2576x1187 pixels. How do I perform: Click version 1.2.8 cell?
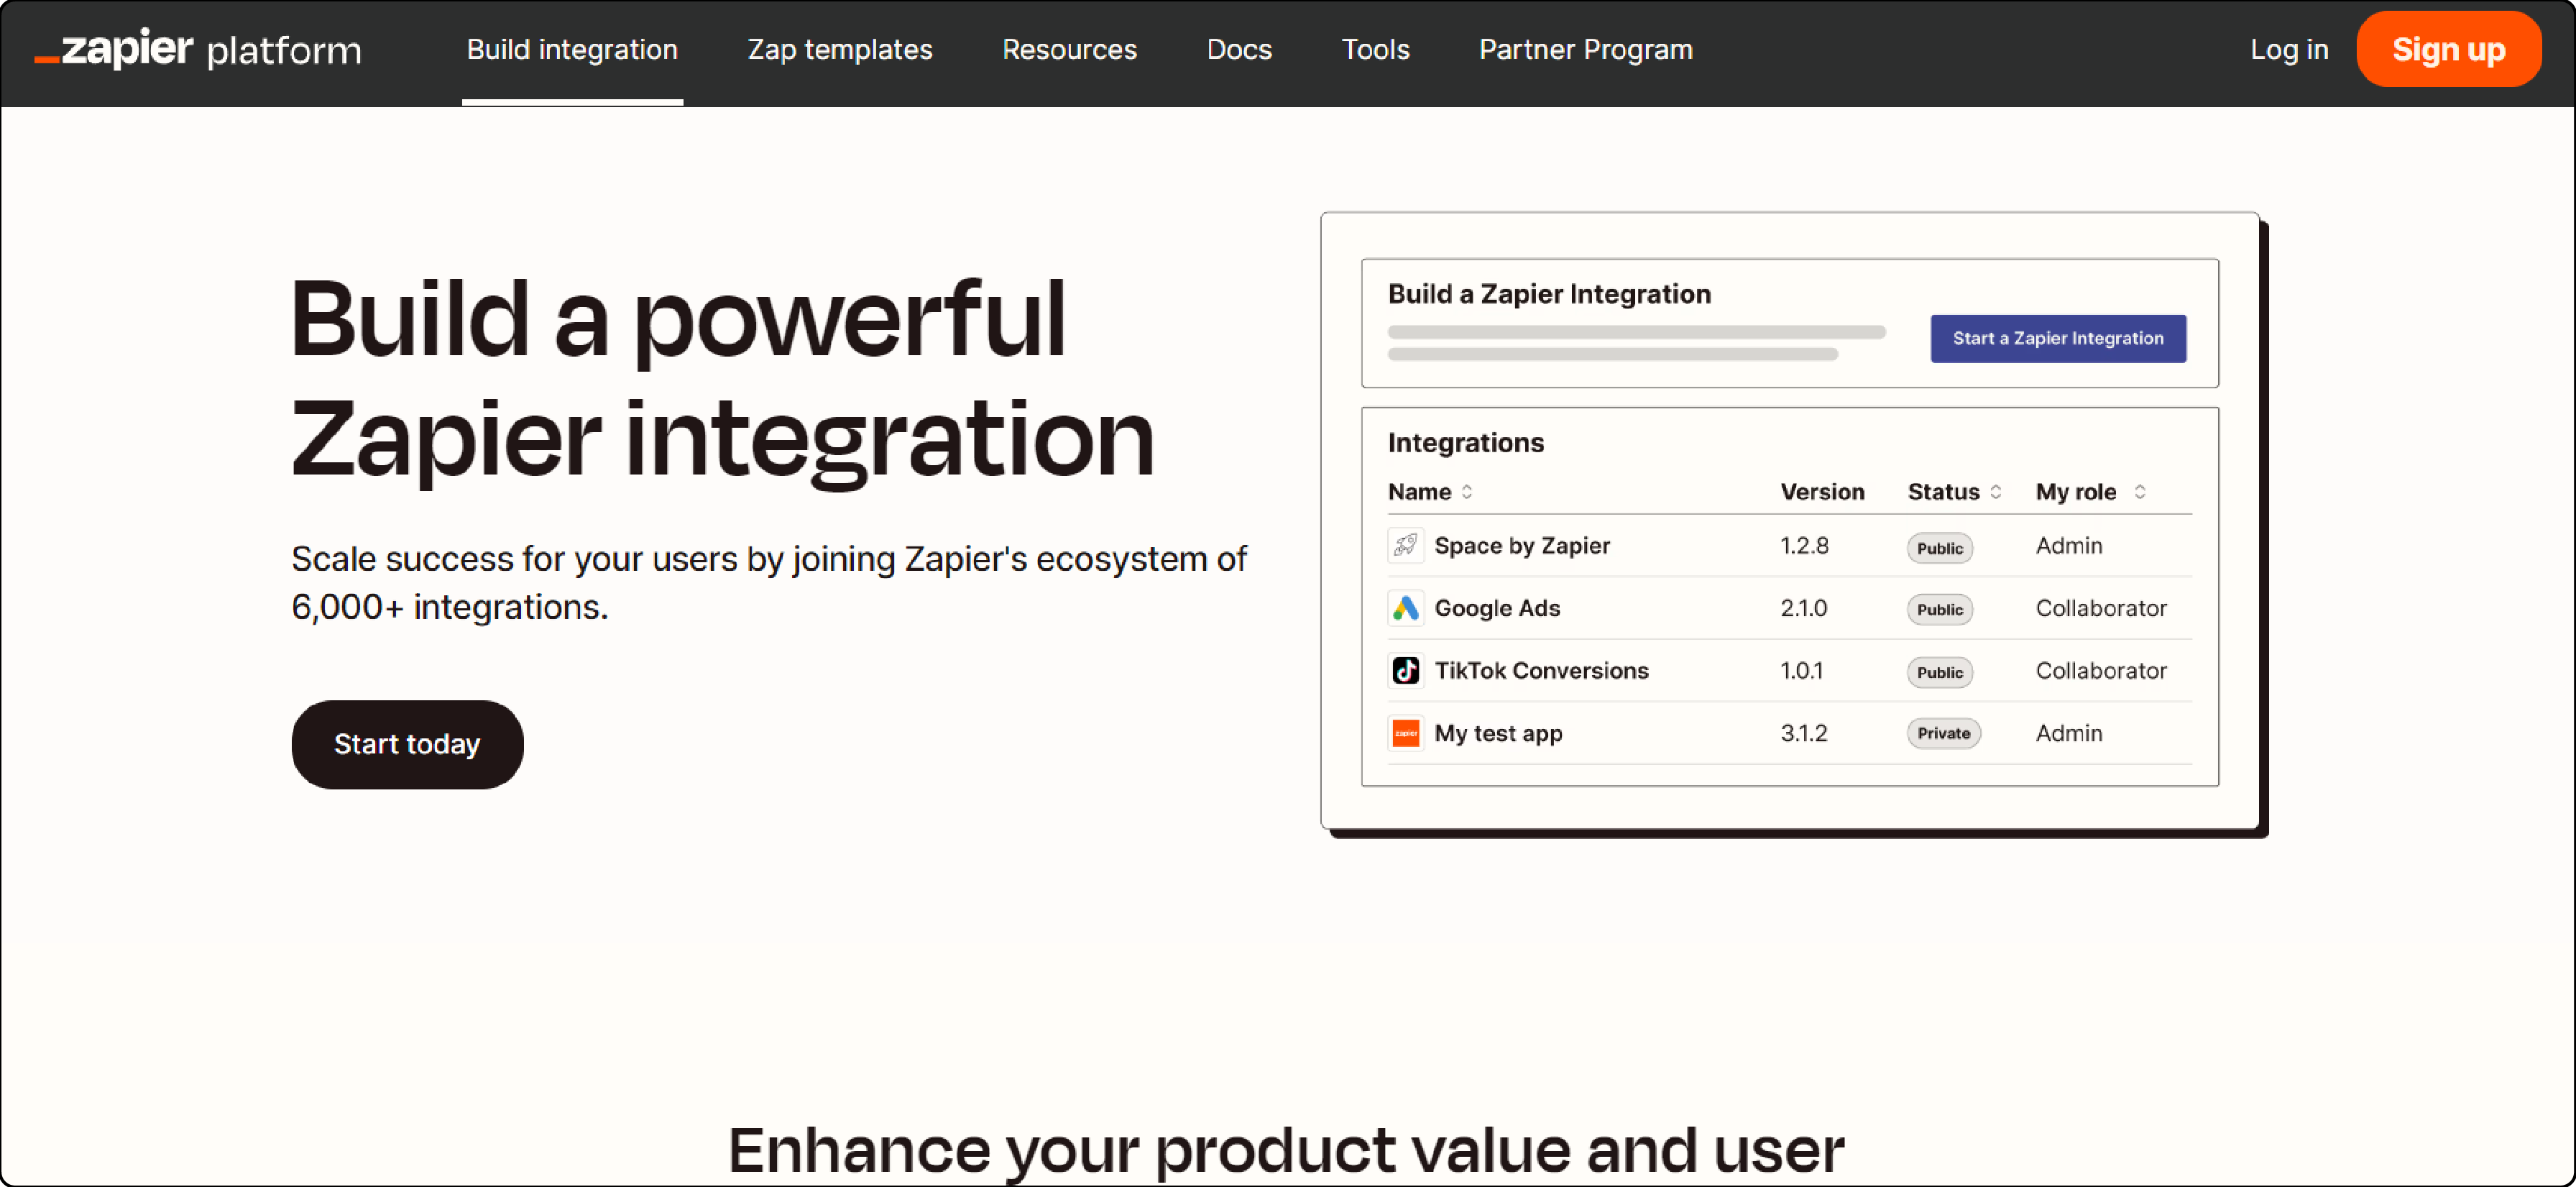1804,545
